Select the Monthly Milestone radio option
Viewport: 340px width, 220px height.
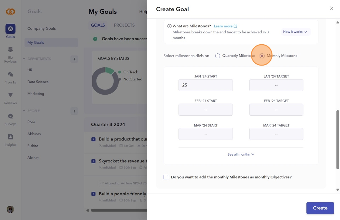point(262,56)
